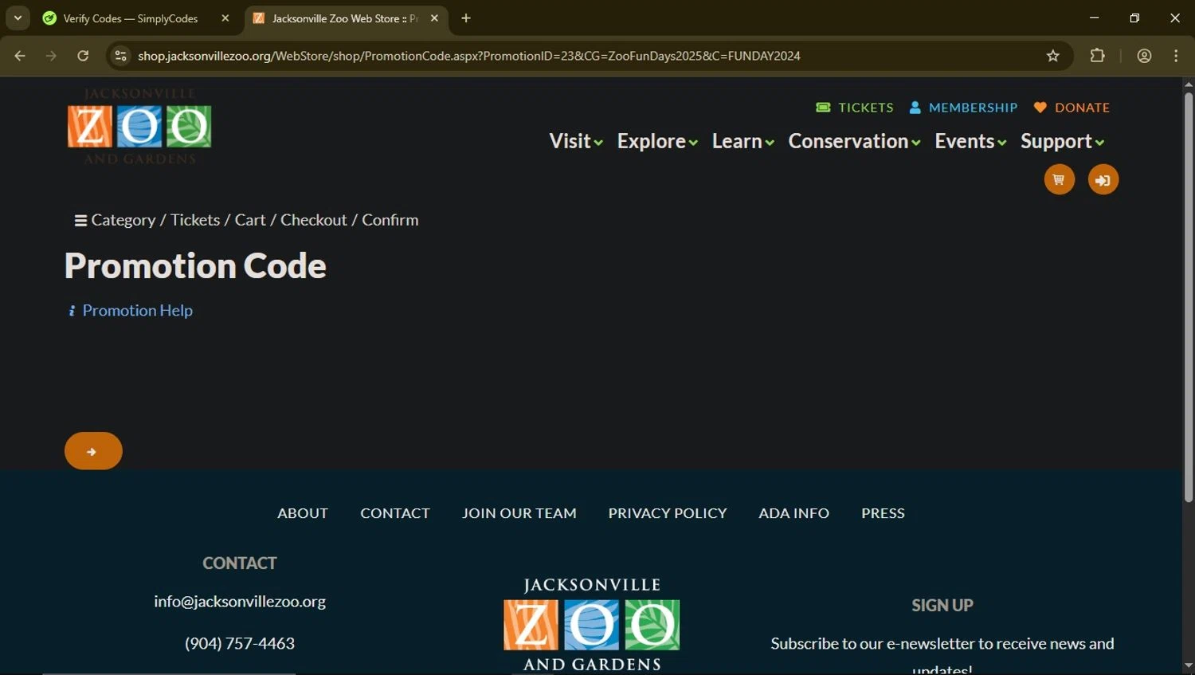
Task: Open the JOIN OUR TEAM footer link
Action: [x=519, y=513]
